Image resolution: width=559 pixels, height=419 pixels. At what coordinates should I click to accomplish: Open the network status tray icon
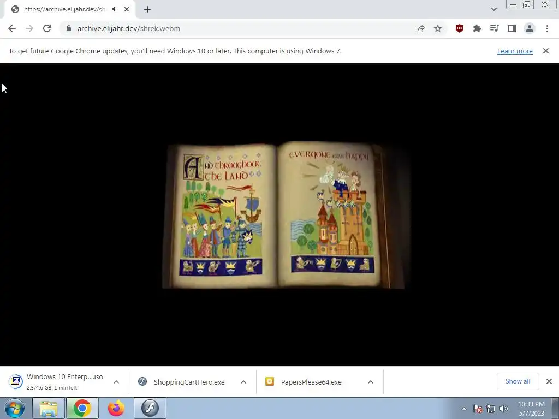(x=491, y=409)
